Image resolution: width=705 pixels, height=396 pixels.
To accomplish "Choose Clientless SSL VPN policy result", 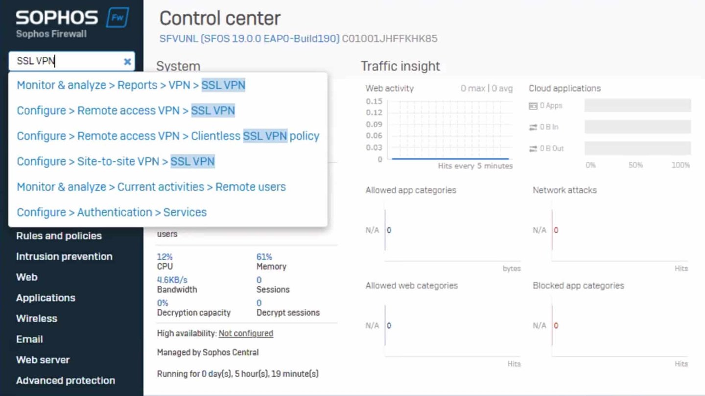I will pos(168,136).
